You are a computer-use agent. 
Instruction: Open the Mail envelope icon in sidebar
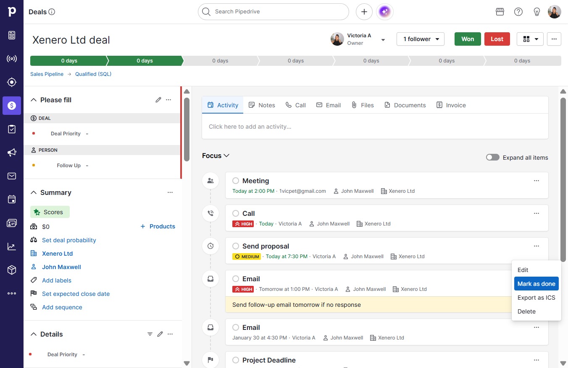(x=12, y=176)
